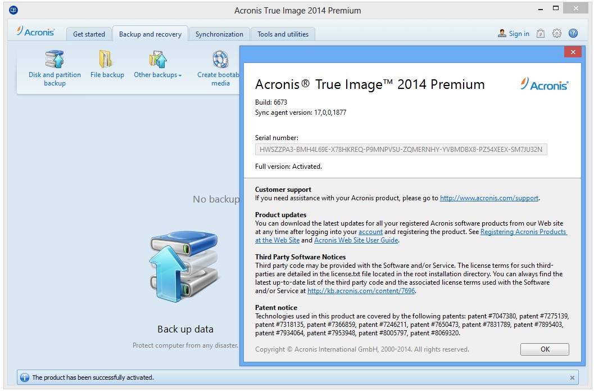Open the acronis.com/support link
Viewport: 594px width, 391px height.
pos(489,198)
